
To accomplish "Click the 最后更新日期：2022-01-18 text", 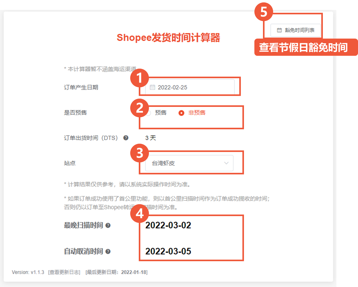I will (x=117, y=272).
